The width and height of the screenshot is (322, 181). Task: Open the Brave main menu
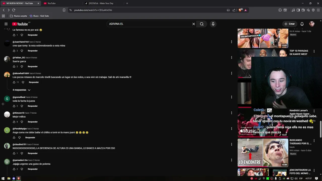(x=318, y=10)
